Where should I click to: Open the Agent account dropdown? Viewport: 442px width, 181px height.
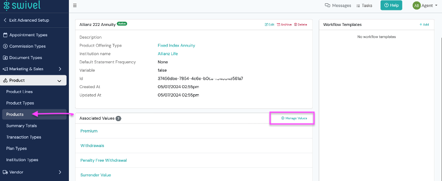(x=429, y=5)
